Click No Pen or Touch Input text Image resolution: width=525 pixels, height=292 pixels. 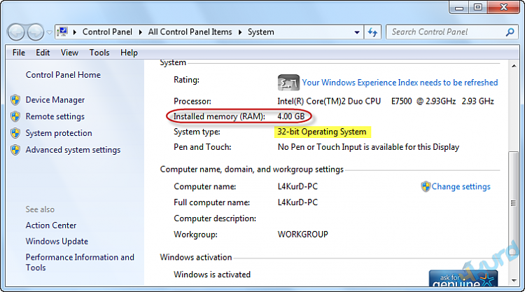point(368,147)
